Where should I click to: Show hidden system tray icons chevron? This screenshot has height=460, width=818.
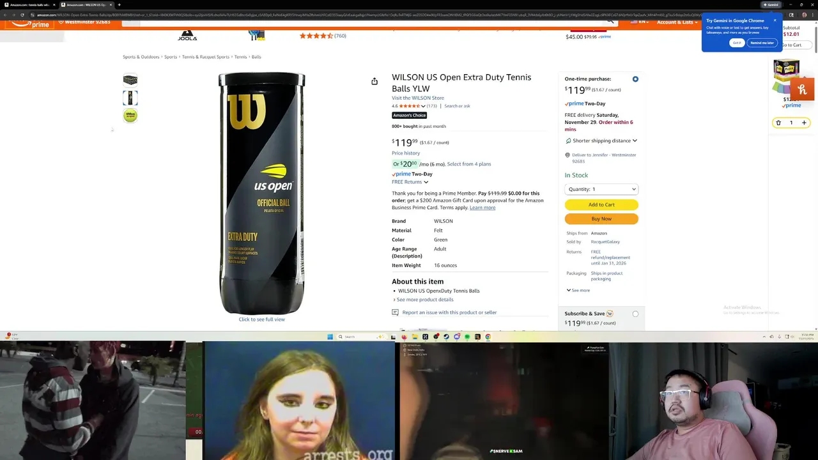pos(764,337)
